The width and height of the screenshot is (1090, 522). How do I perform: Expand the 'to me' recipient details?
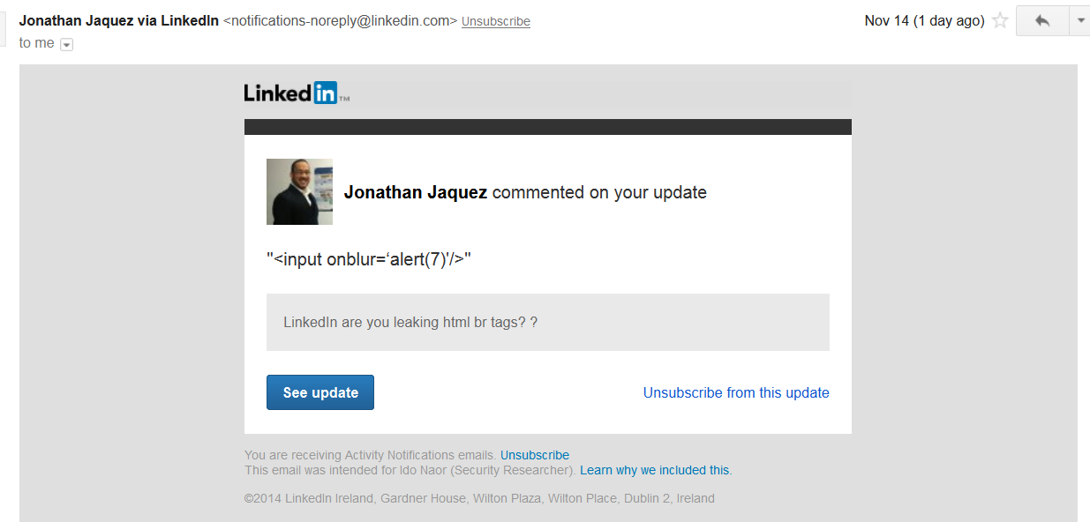click(x=66, y=44)
